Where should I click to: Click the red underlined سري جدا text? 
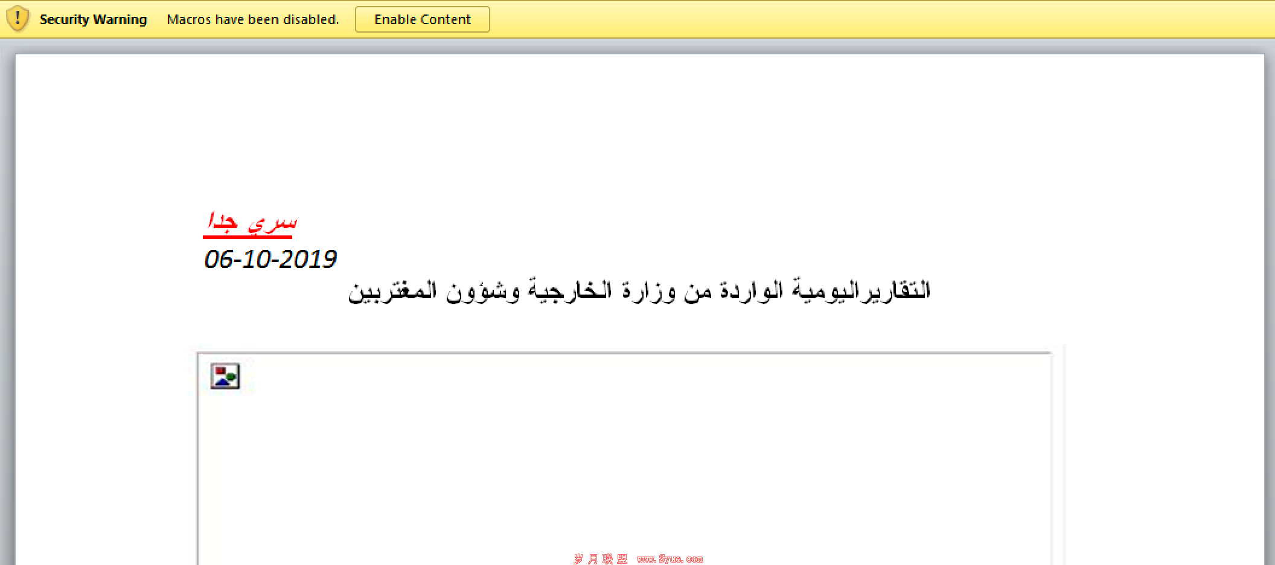point(250,223)
